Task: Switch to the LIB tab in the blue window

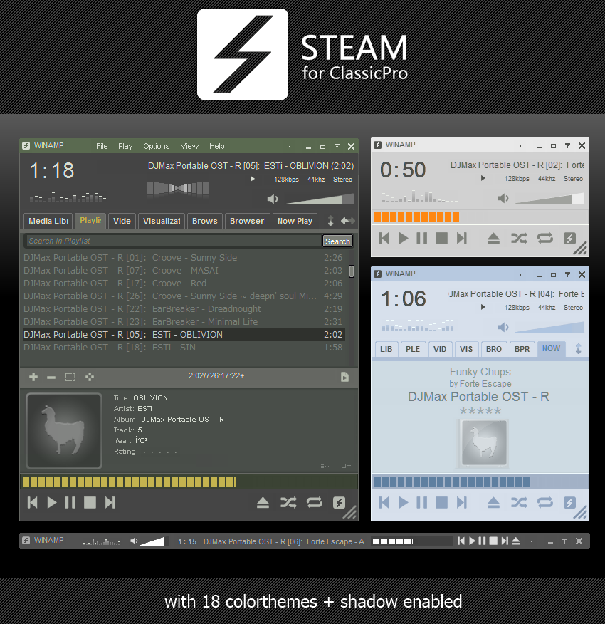Action: pos(386,349)
